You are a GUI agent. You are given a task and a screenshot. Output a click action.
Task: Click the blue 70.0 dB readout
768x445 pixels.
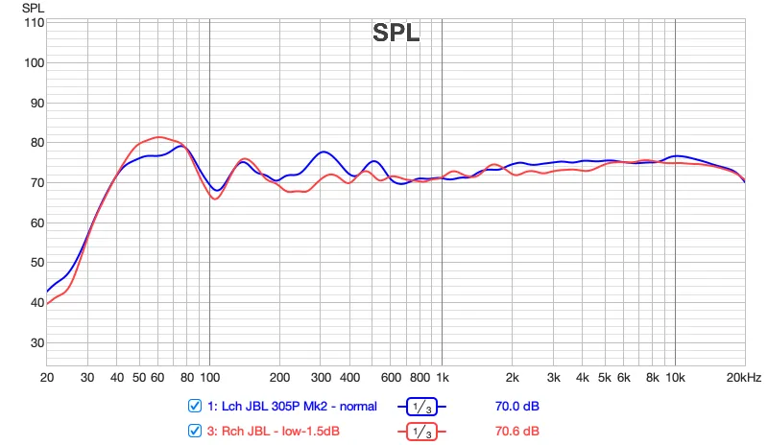point(517,406)
